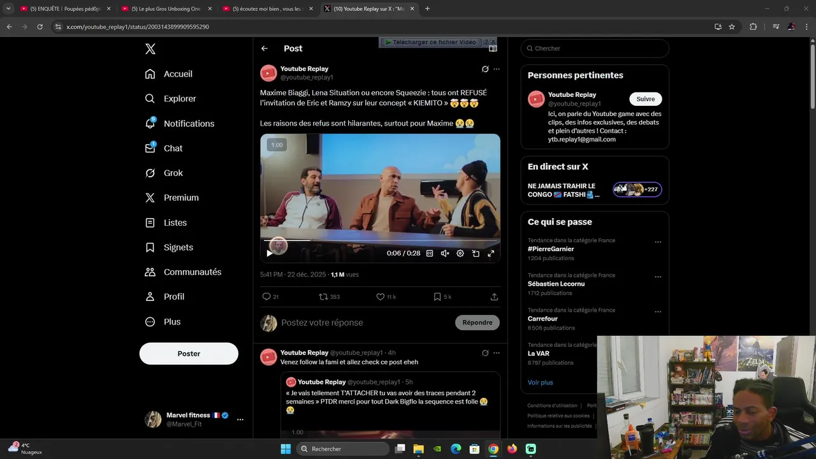Open Signets bookmarks in the sidebar
This screenshot has width=816, height=459.
point(169,247)
